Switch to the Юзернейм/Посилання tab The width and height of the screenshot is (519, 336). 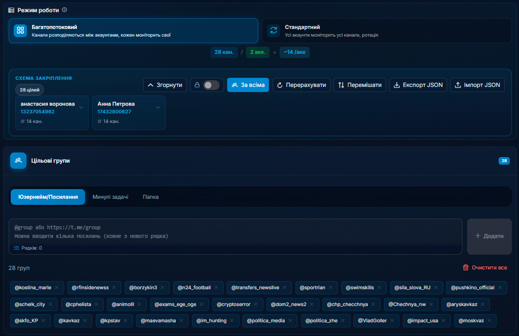pos(48,197)
